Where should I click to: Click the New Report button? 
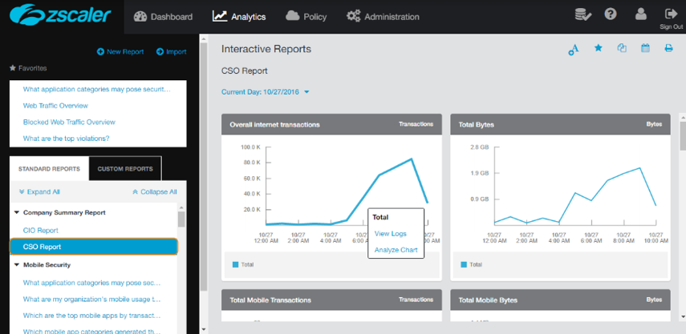tap(120, 52)
